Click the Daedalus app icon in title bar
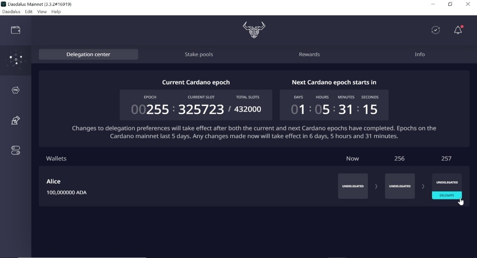Viewport: 477px width, 258px height. 4,4
